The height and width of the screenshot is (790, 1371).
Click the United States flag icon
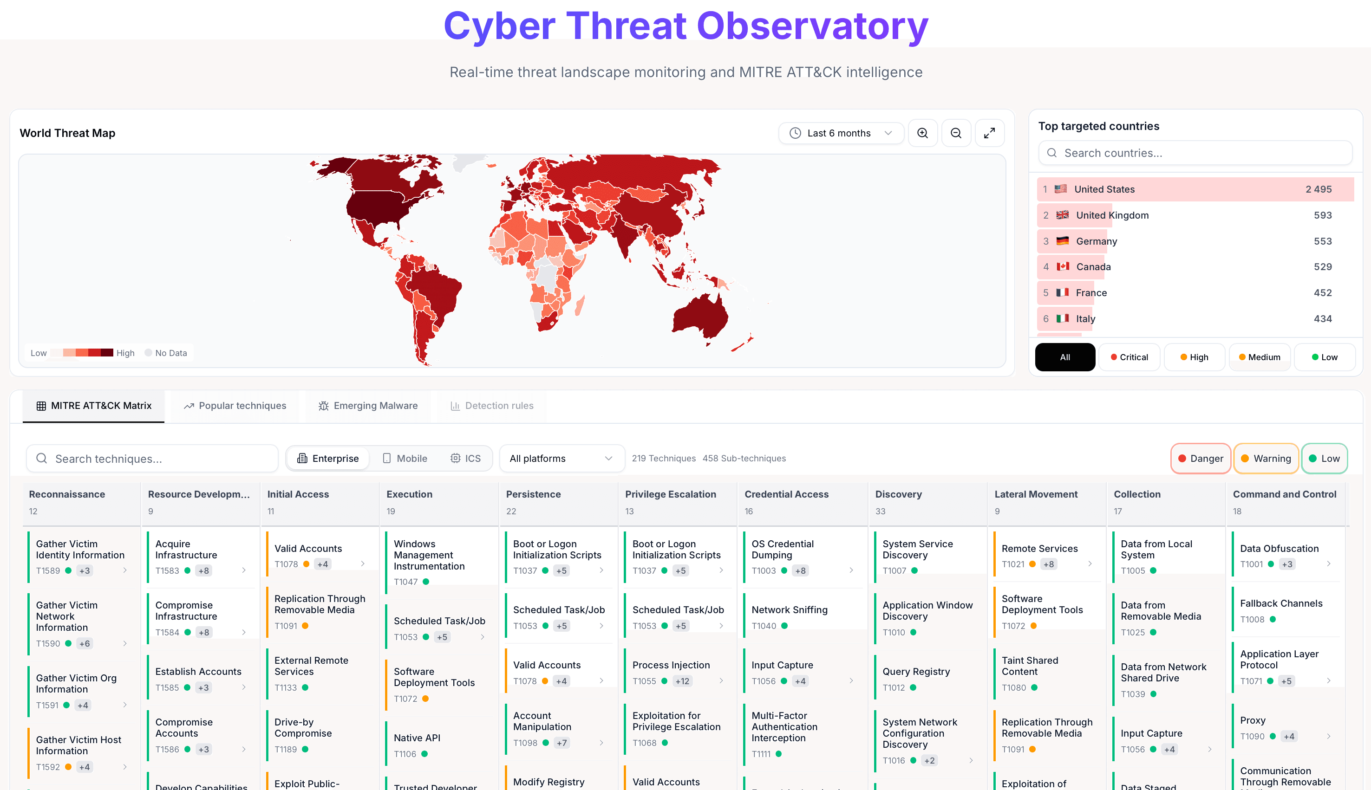coord(1060,189)
